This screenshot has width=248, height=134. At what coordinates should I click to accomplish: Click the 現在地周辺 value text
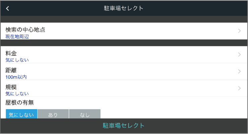[17, 37]
